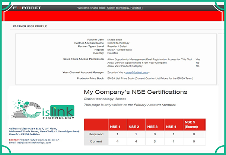Click 'Allow View Product Category' permission text
The image size is (226, 155).
pyautogui.click(x=125, y=66)
